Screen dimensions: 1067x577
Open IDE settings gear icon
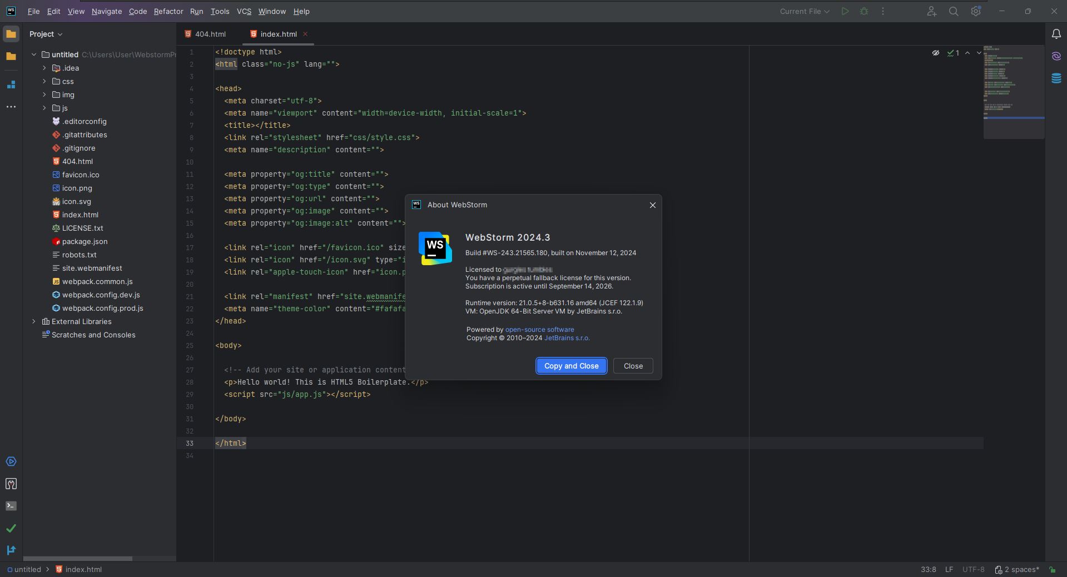pos(975,11)
